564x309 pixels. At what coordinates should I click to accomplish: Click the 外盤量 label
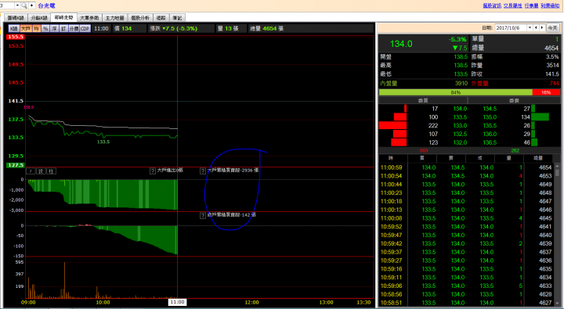480,84
